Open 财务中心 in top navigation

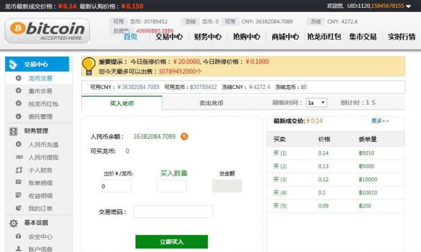(208, 36)
